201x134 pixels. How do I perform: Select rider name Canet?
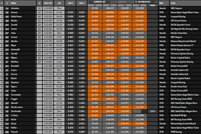point(14,29)
